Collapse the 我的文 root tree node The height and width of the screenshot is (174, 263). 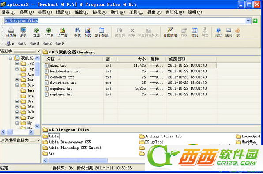click(x=11, y=58)
